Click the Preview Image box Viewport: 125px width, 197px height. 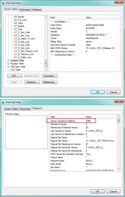(x=26, y=132)
